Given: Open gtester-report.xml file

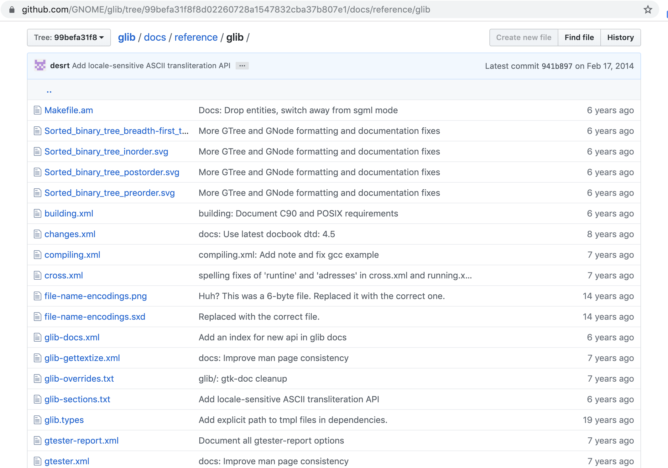Looking at the screenshot, I should point(81,441).
